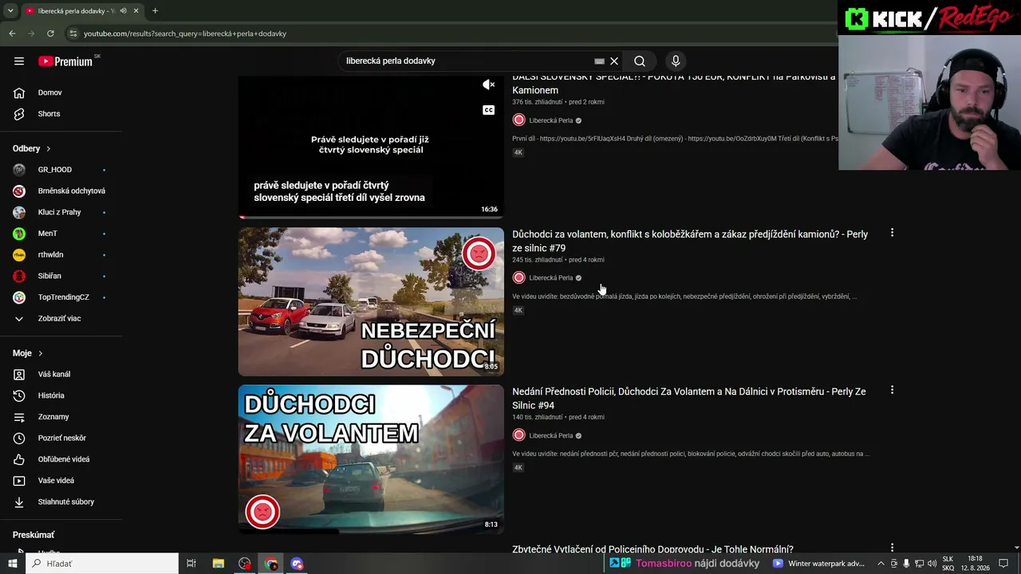Open the site information icon in address bar
Screen dimensions: 1021x574
pyautogui.click(x=73, y=33)
